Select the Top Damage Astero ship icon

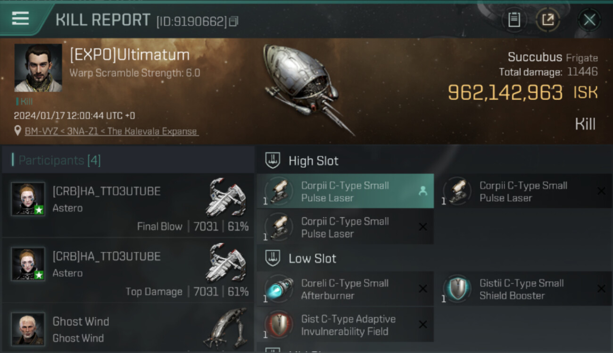[x=226, y=264]
